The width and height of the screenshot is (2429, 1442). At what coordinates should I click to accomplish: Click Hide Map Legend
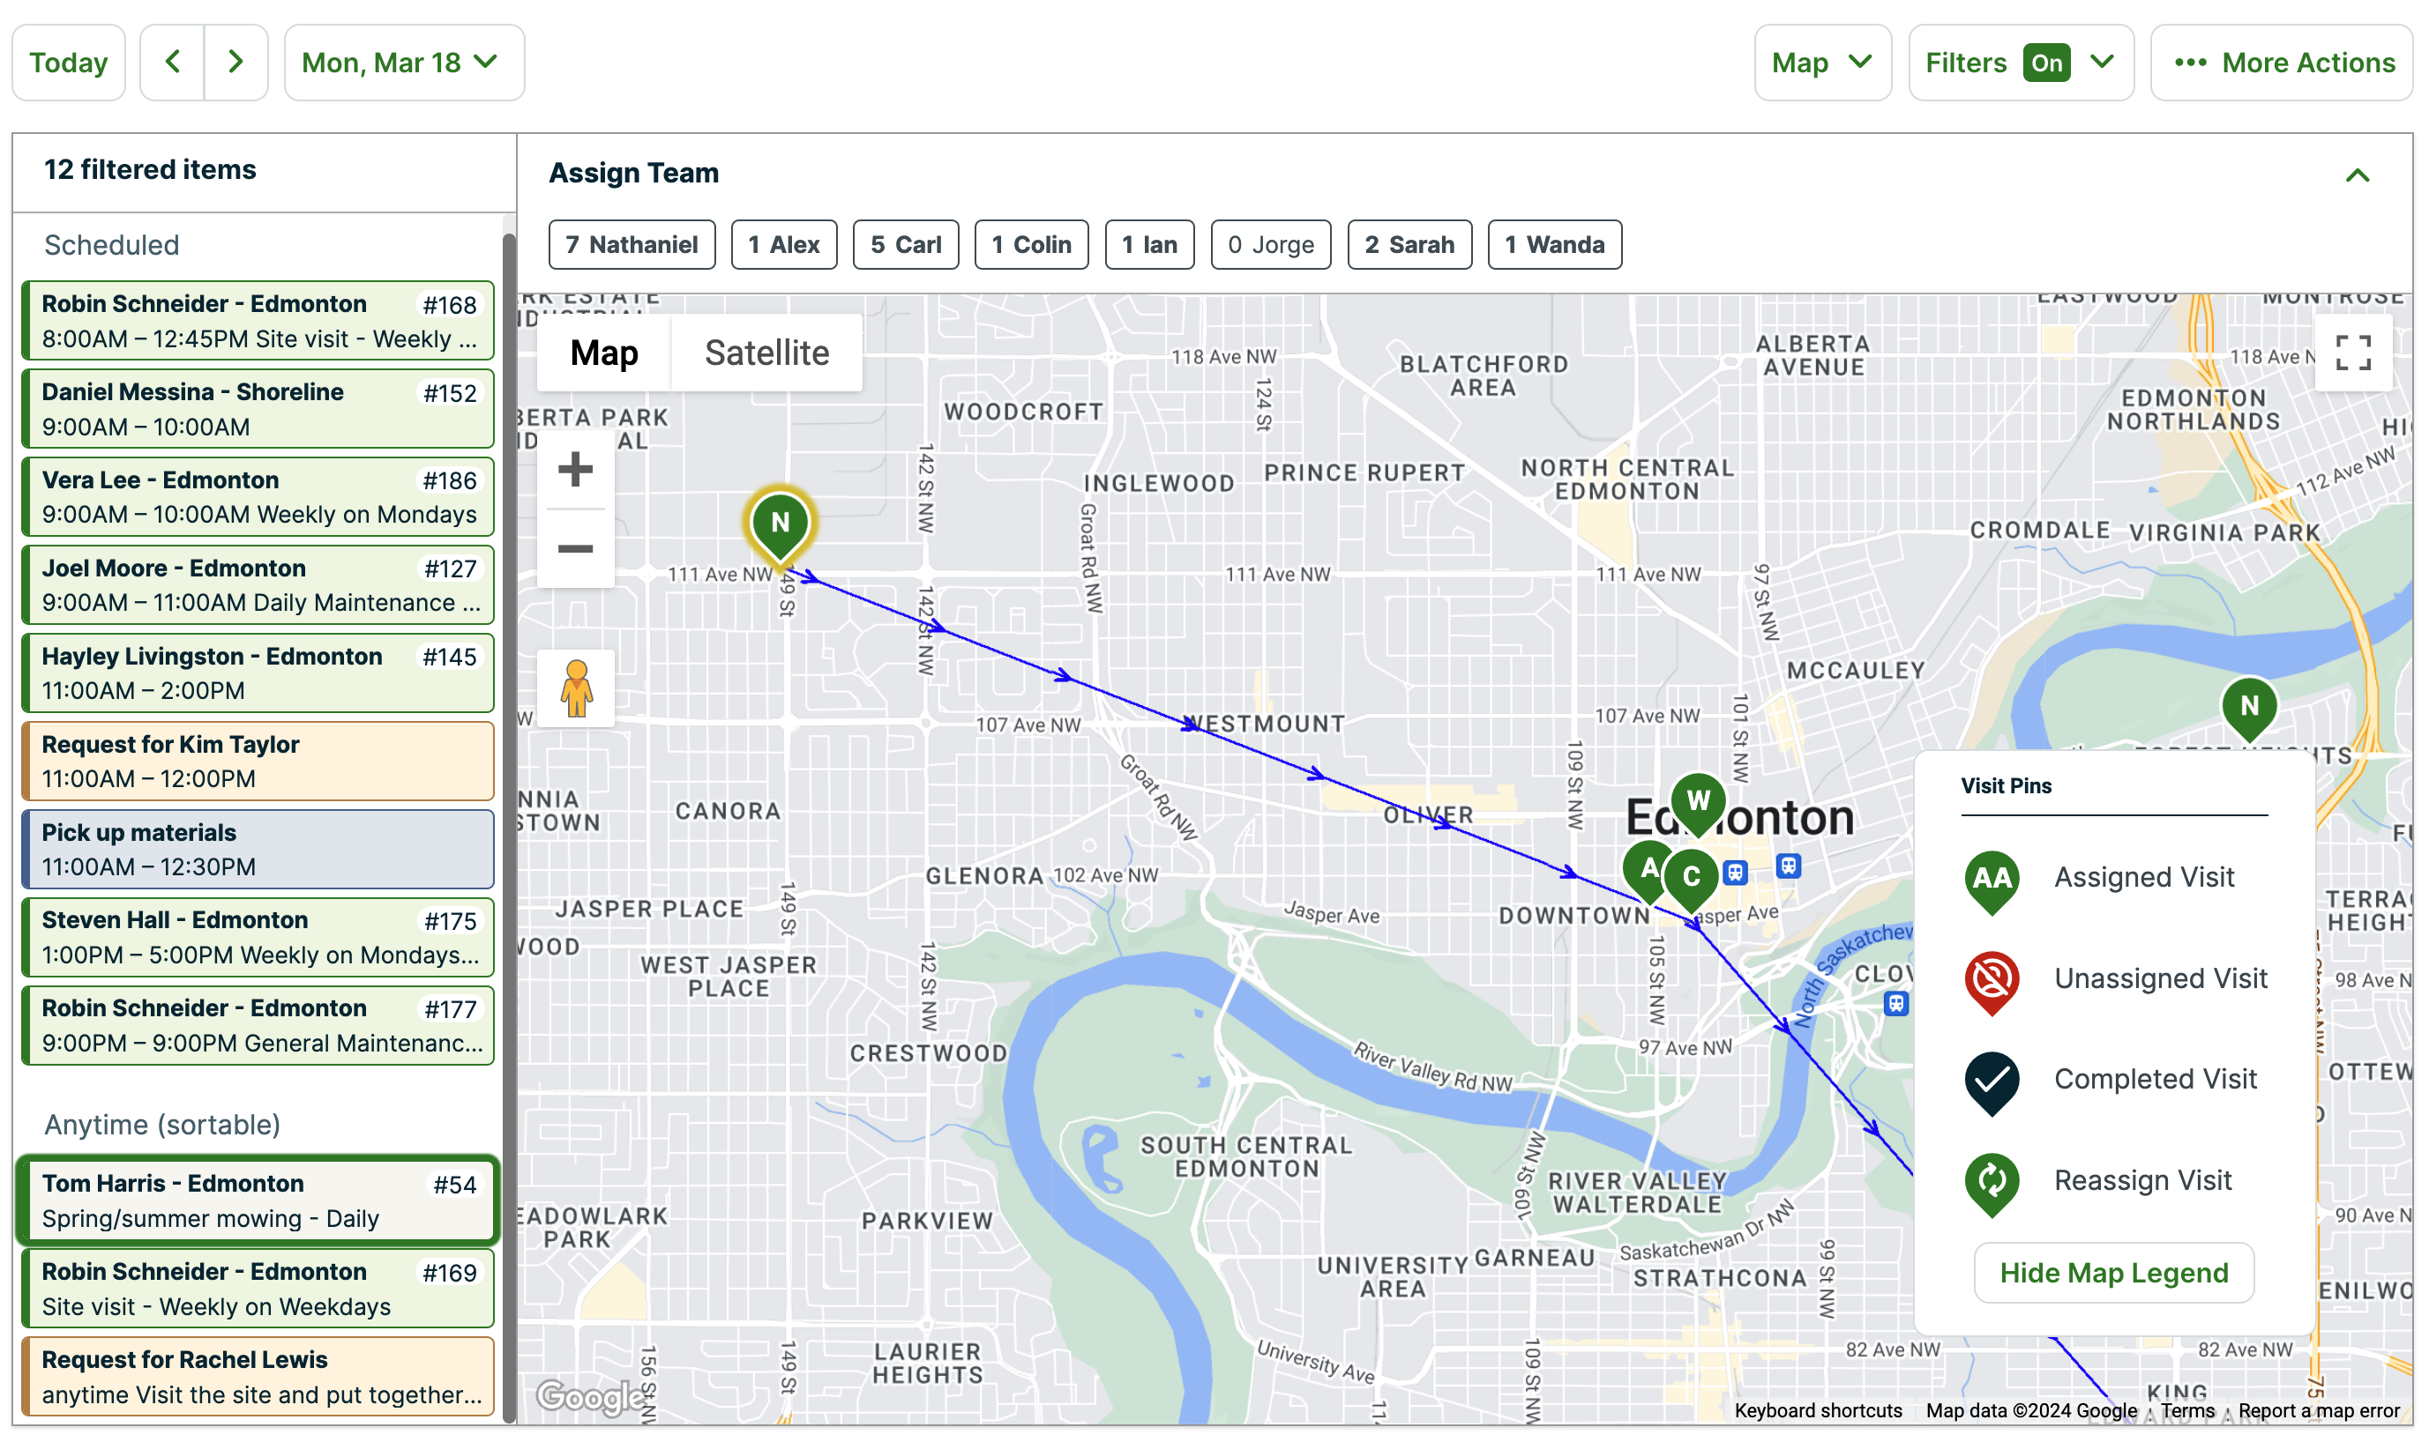(x=2112, y=1272)
